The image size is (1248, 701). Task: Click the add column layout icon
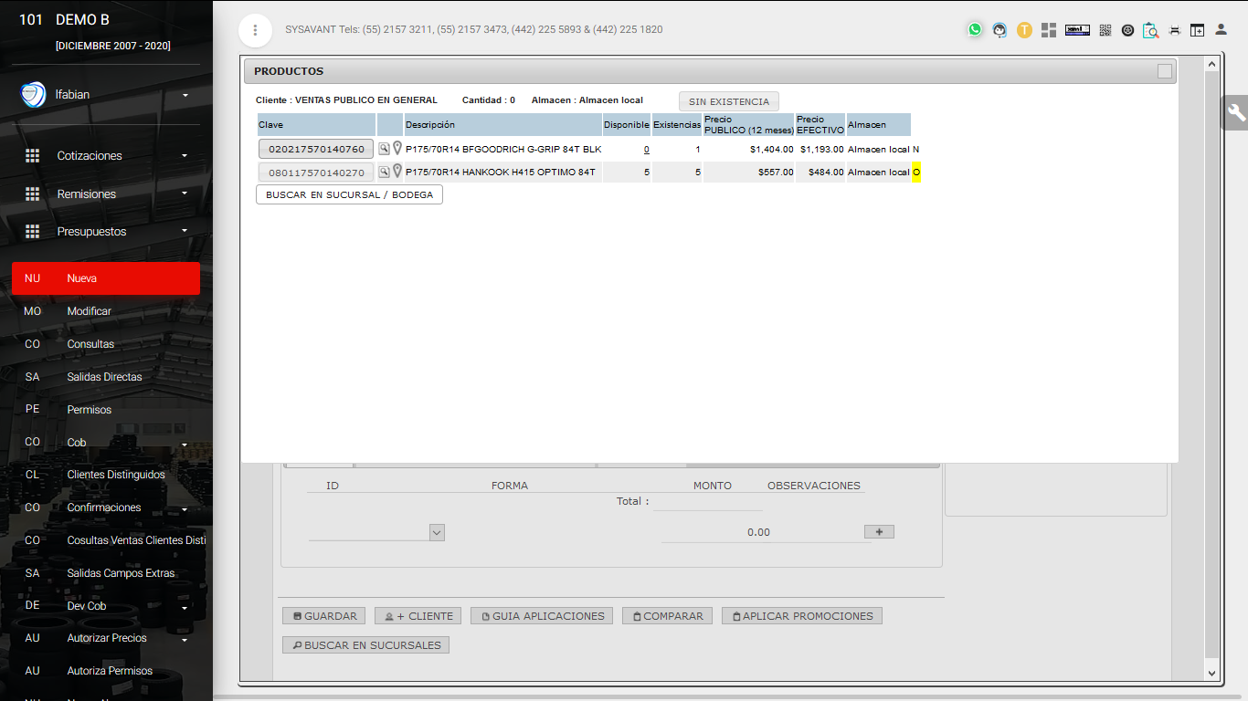[1197, 30]
